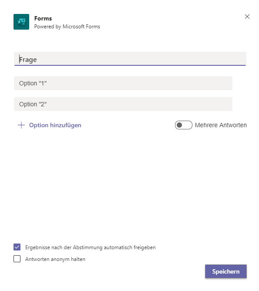Check the Antworten anonym halten checkbox

pyautogui.click(x=17, y=259)
